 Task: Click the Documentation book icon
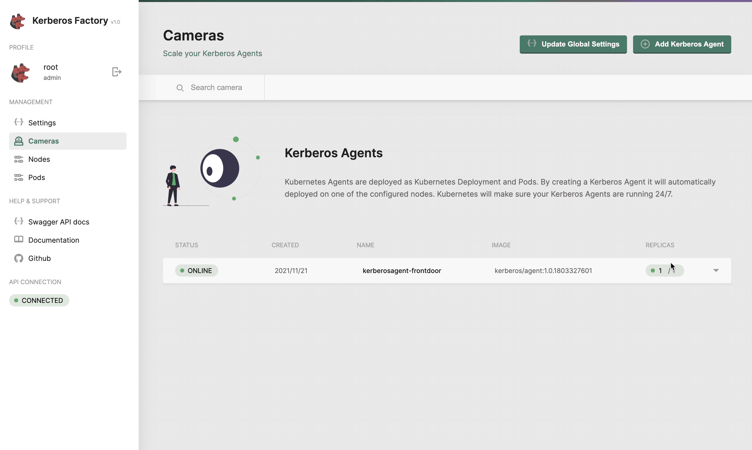click(x=18, y=240)
